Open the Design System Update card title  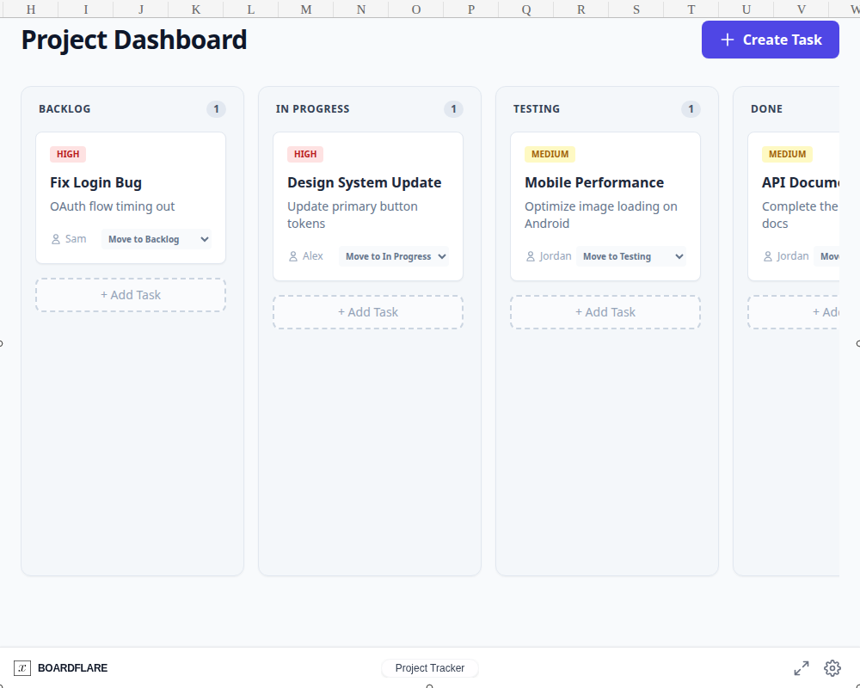(364, 182)
